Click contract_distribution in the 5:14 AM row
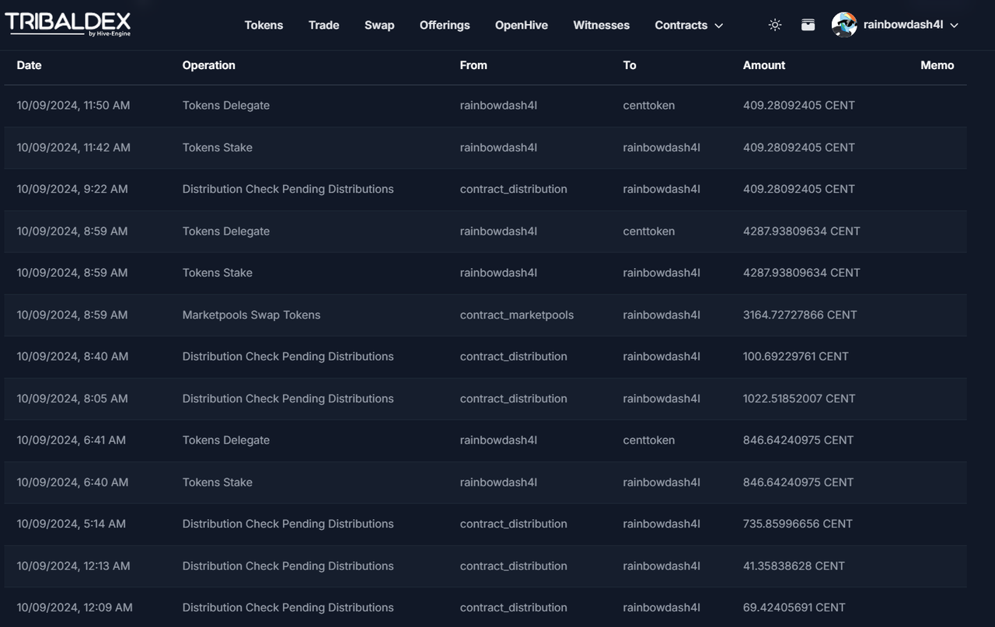This screenshot has width=995, height=627. 514,524
